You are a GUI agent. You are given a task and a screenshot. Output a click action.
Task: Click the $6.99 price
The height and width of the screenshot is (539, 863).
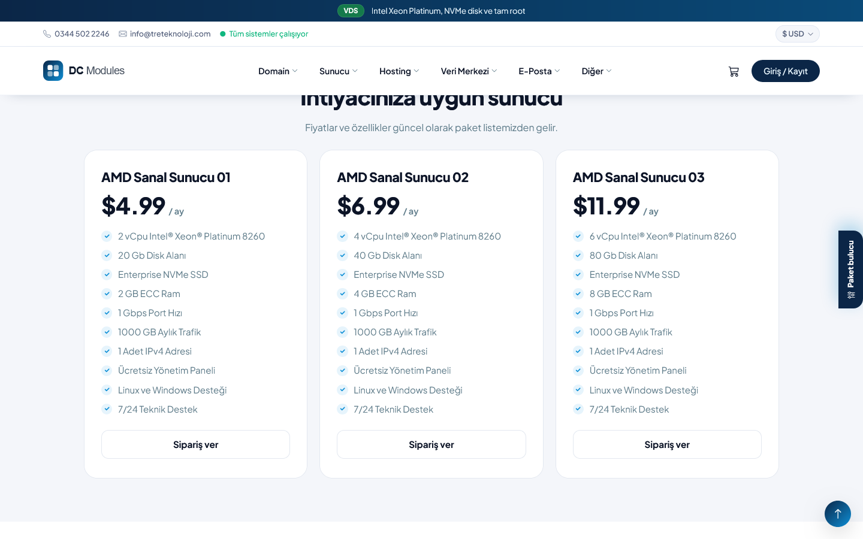click(369, 206)
